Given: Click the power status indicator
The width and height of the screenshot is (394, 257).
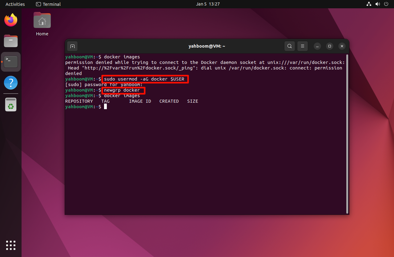Looking at the screenshot, I should (386, 4).
